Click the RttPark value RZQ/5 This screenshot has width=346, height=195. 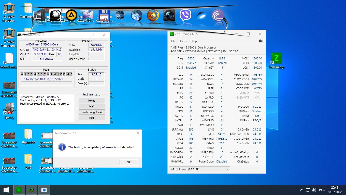click(x=257, y=120)
